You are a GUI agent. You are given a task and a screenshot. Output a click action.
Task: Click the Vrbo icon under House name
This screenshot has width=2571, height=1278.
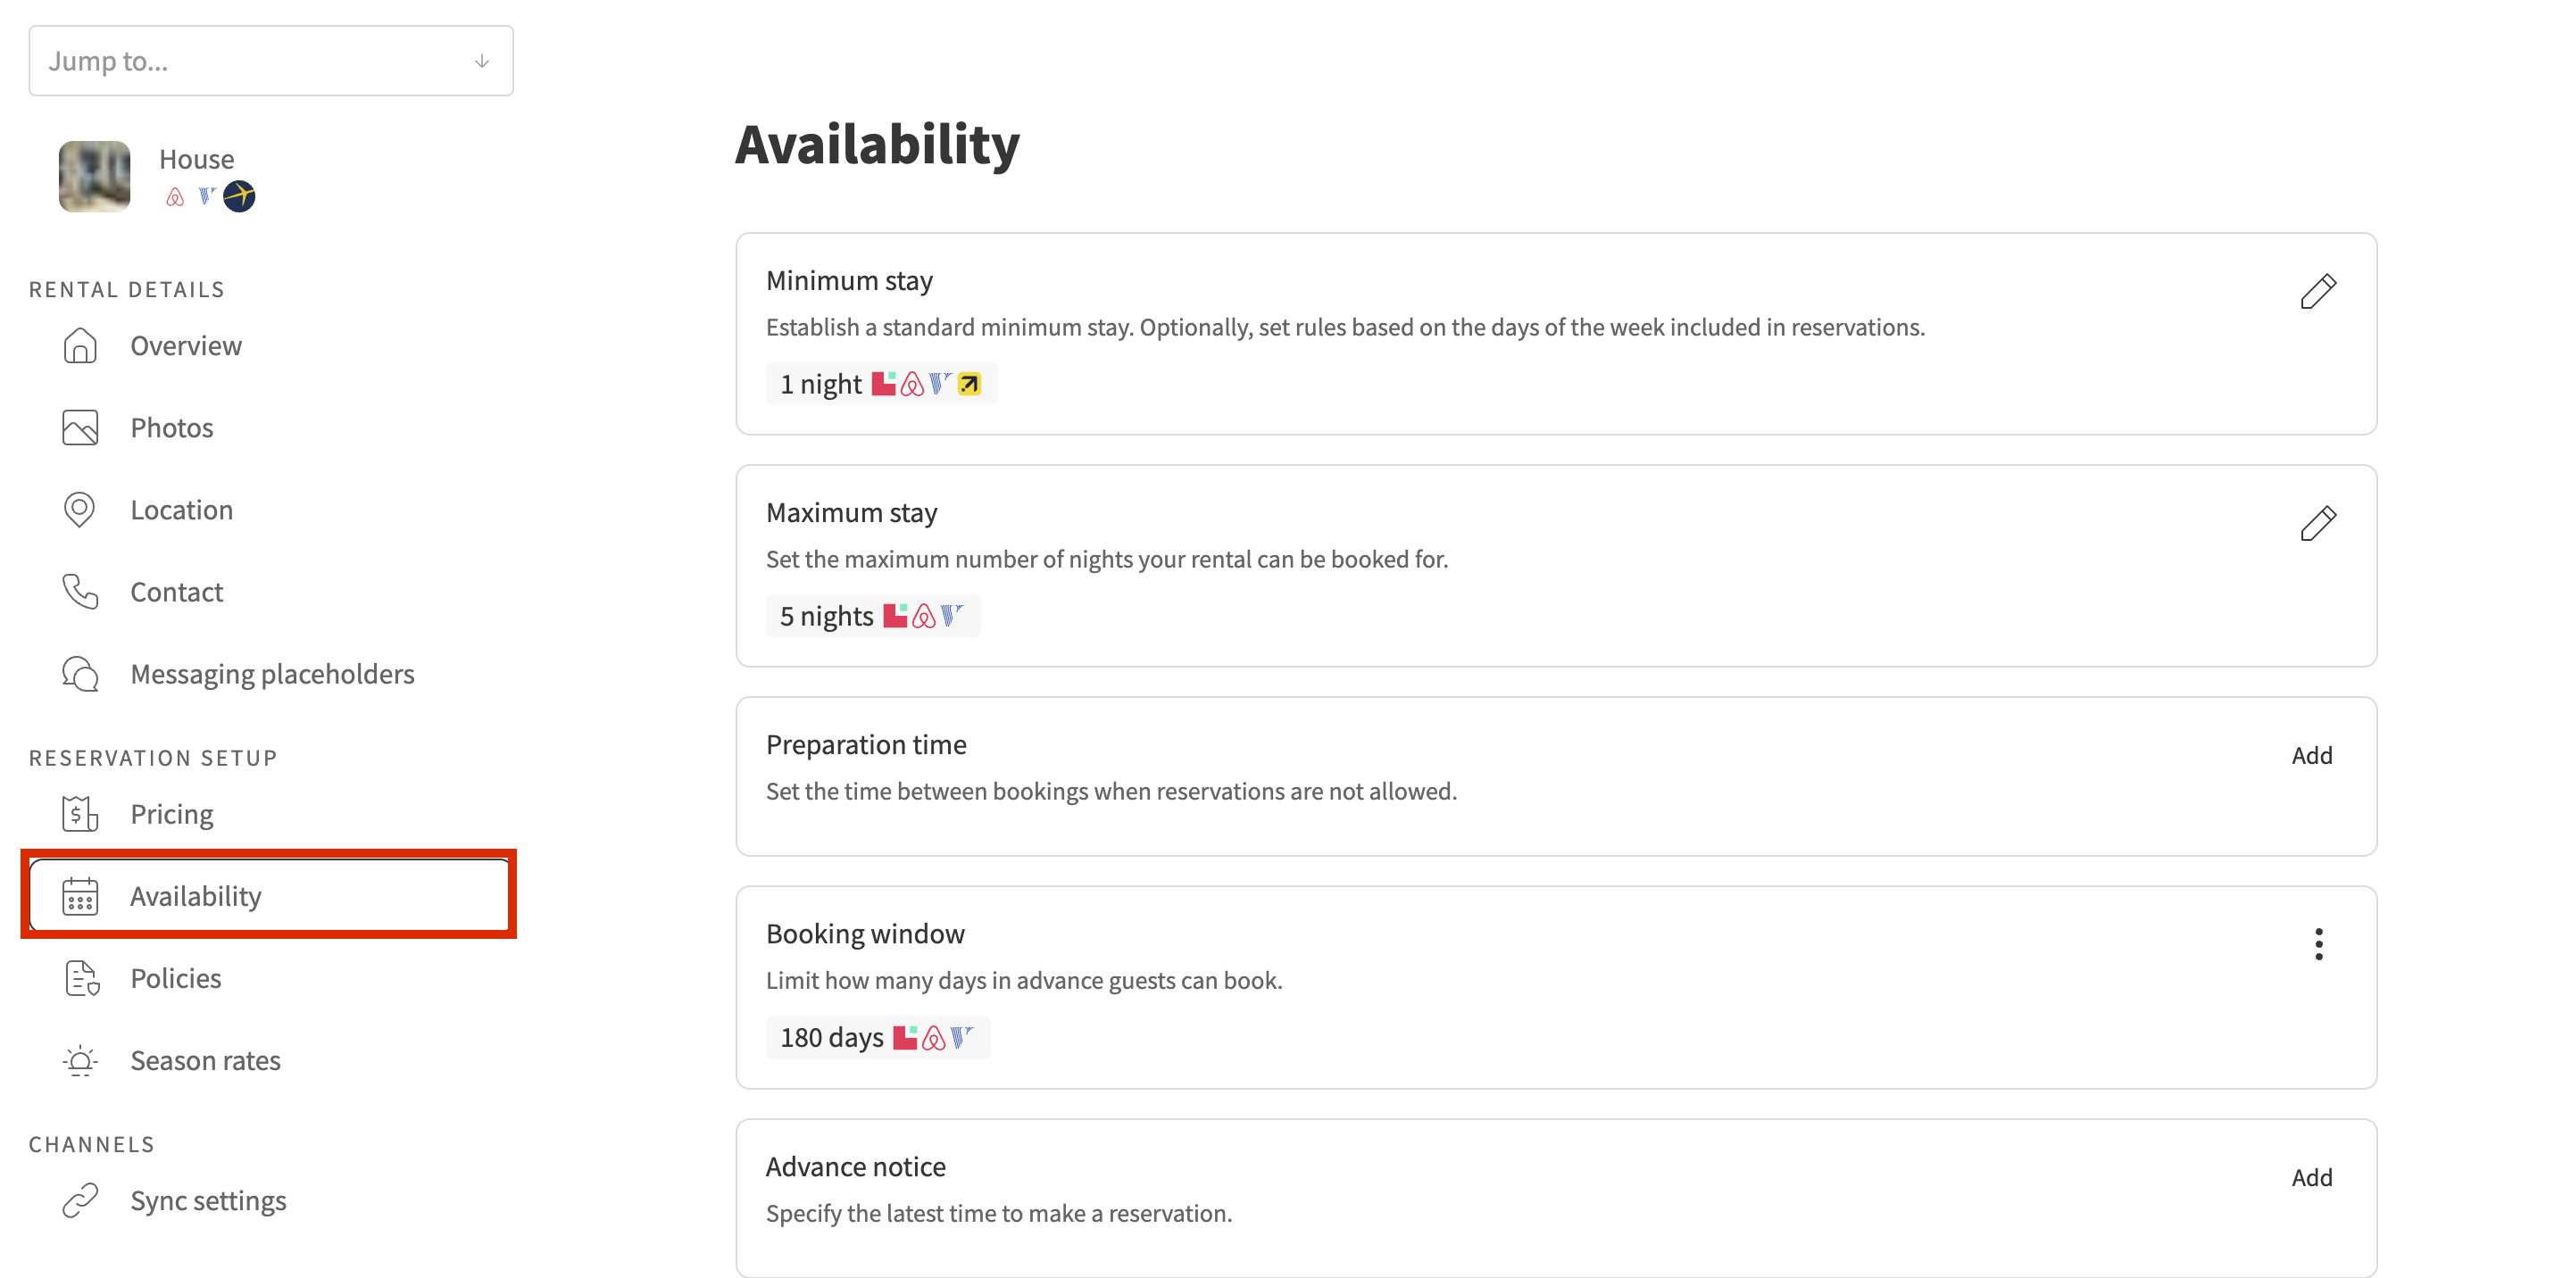(x=206, y=196)
